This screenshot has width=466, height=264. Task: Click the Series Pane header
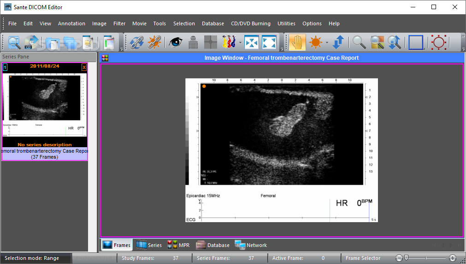click(x=48, y=57)
